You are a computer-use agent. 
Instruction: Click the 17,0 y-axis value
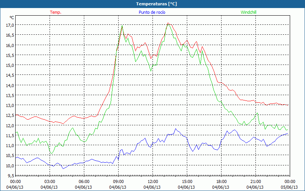tap(10, 25)
